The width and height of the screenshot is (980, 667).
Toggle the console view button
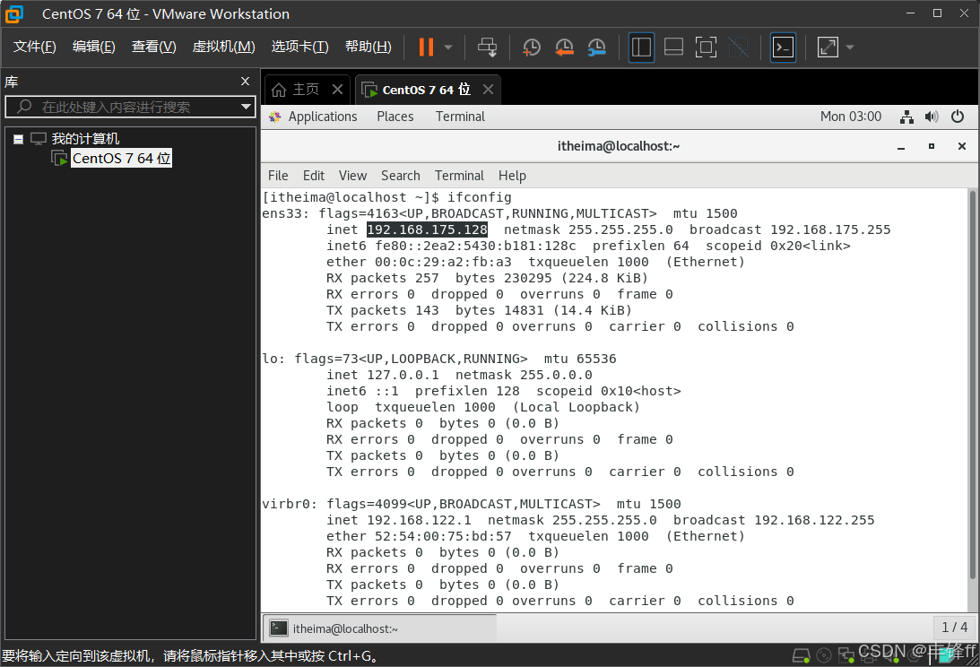pos(783,47)
